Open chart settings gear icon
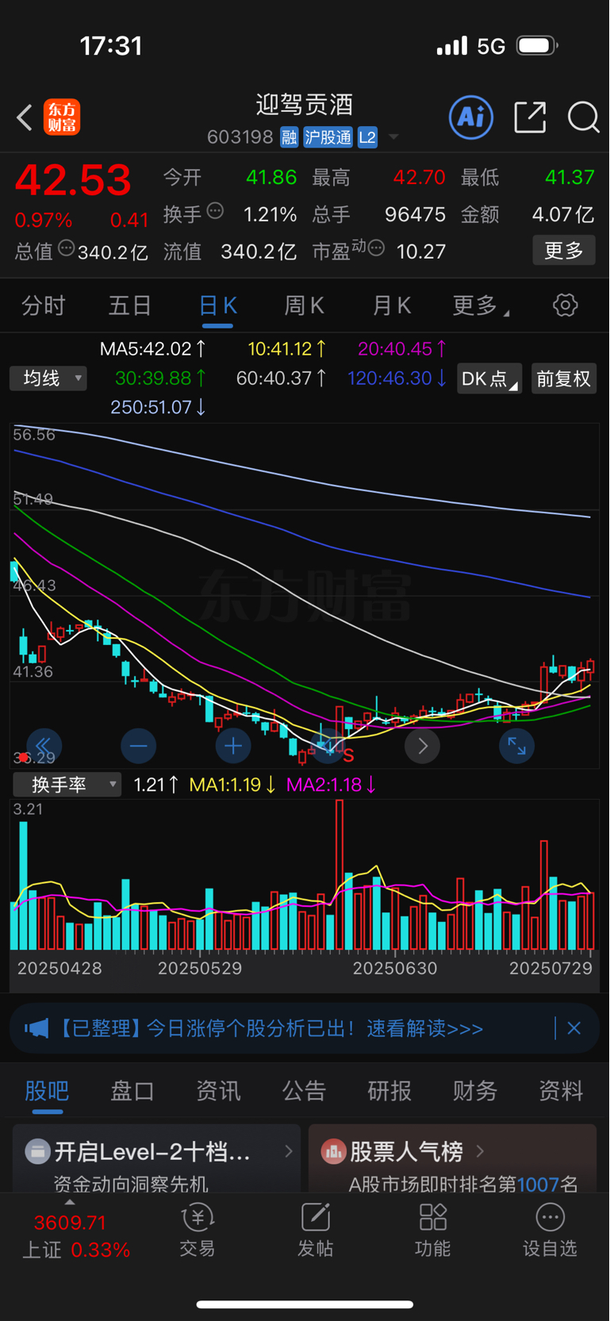610x1321 pixels. pos(566,305)
